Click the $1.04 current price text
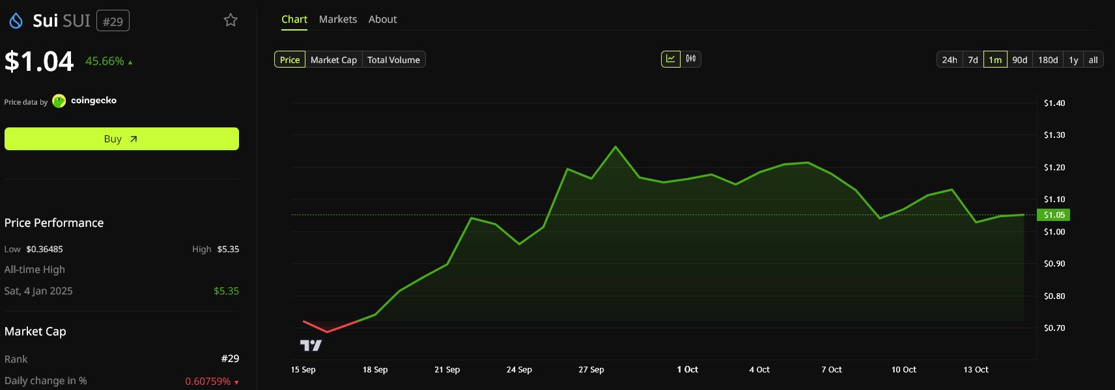Viewport: 1115px width, 390px height. click(x=39, y=62)
